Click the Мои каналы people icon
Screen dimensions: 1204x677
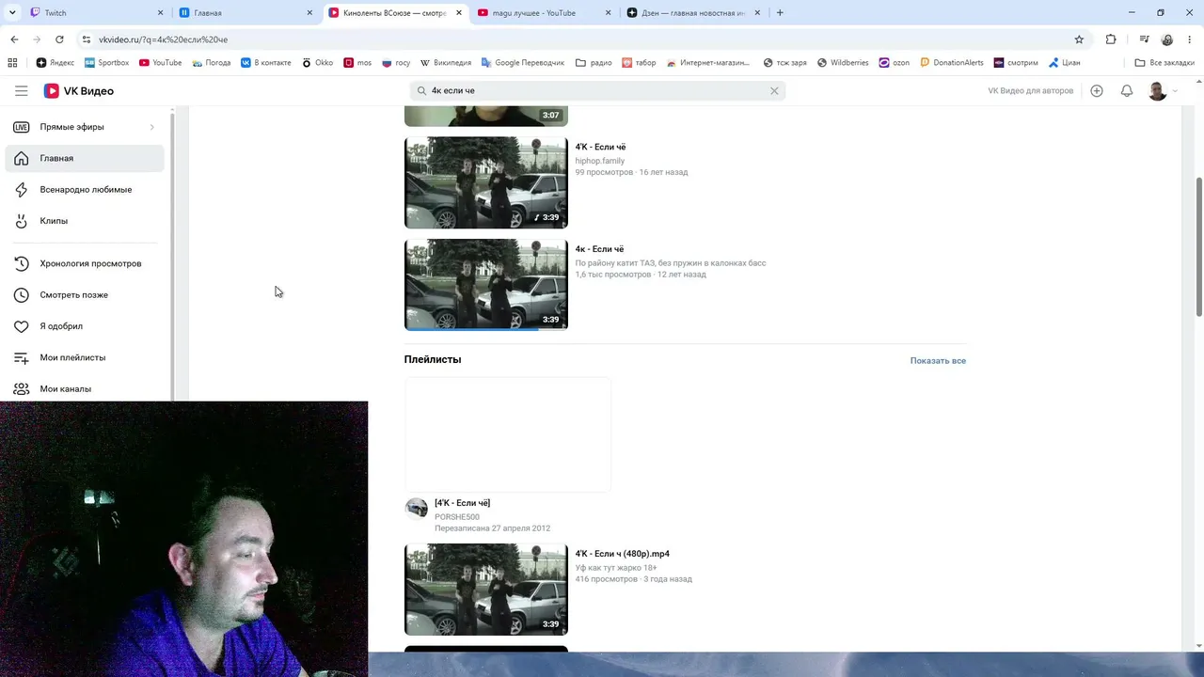tap(22, 388)
